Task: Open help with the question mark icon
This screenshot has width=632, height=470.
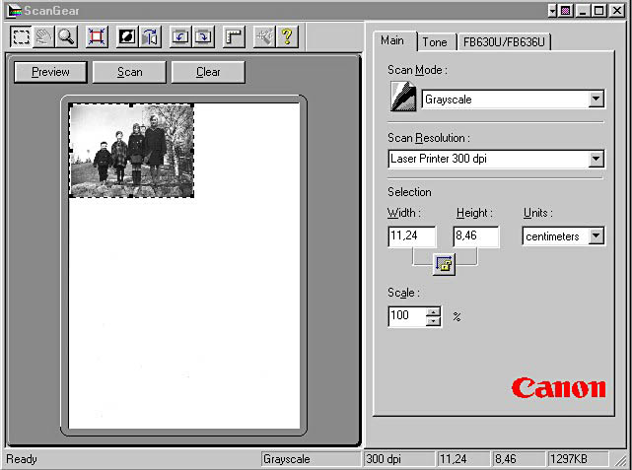Action: click(287, 36)
